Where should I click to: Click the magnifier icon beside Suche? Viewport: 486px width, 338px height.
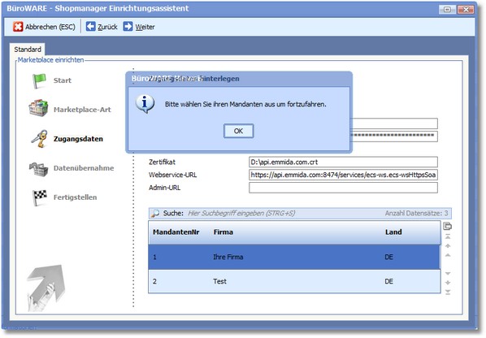tap(155, 214)
